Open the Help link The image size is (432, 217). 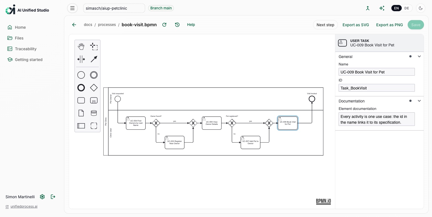pyautogui.click(x=191, y=25)
